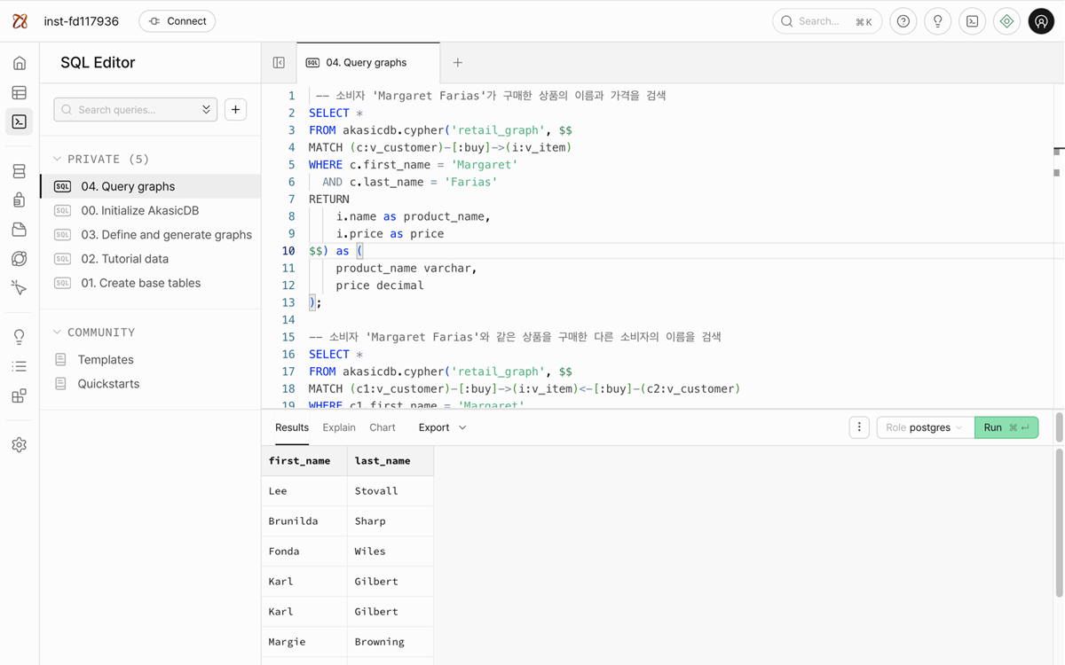This screenshot has height=665, width=1065.
Task: Click into the top Search box
Action: tap(827, 21)
